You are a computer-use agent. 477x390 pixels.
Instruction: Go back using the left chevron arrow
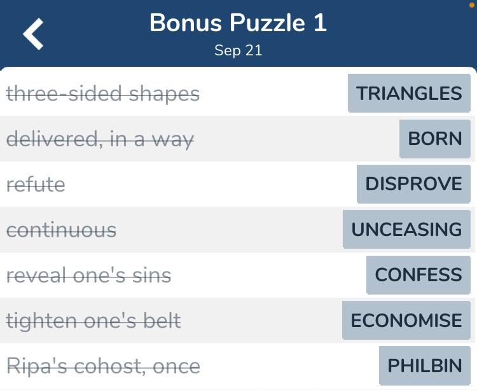pos(34,34)
